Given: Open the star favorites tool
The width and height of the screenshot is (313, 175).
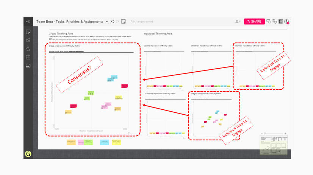Looking at the screenshot, I should [x=28, y=49].
